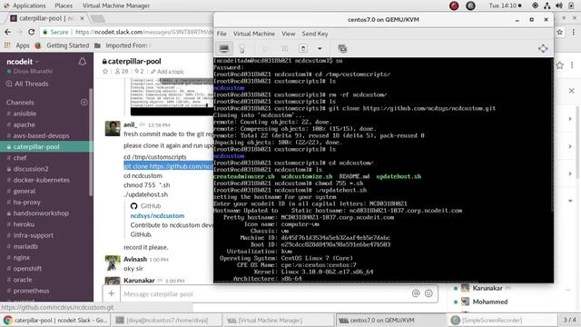Viewport: 581px width, 327px height.
Task: Open the Send Key menu
Action: (x=315, y=34)
